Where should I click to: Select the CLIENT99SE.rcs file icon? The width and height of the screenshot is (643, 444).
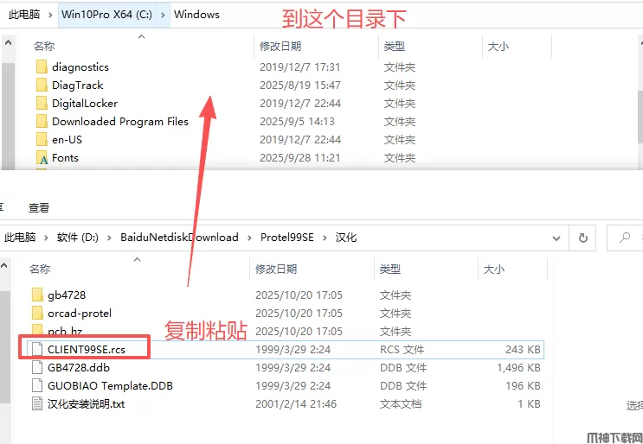[x=37, y=350]
